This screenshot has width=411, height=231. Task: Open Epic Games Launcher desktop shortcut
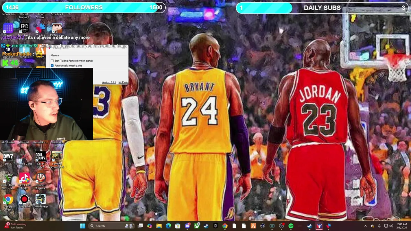tap(24, 30)
